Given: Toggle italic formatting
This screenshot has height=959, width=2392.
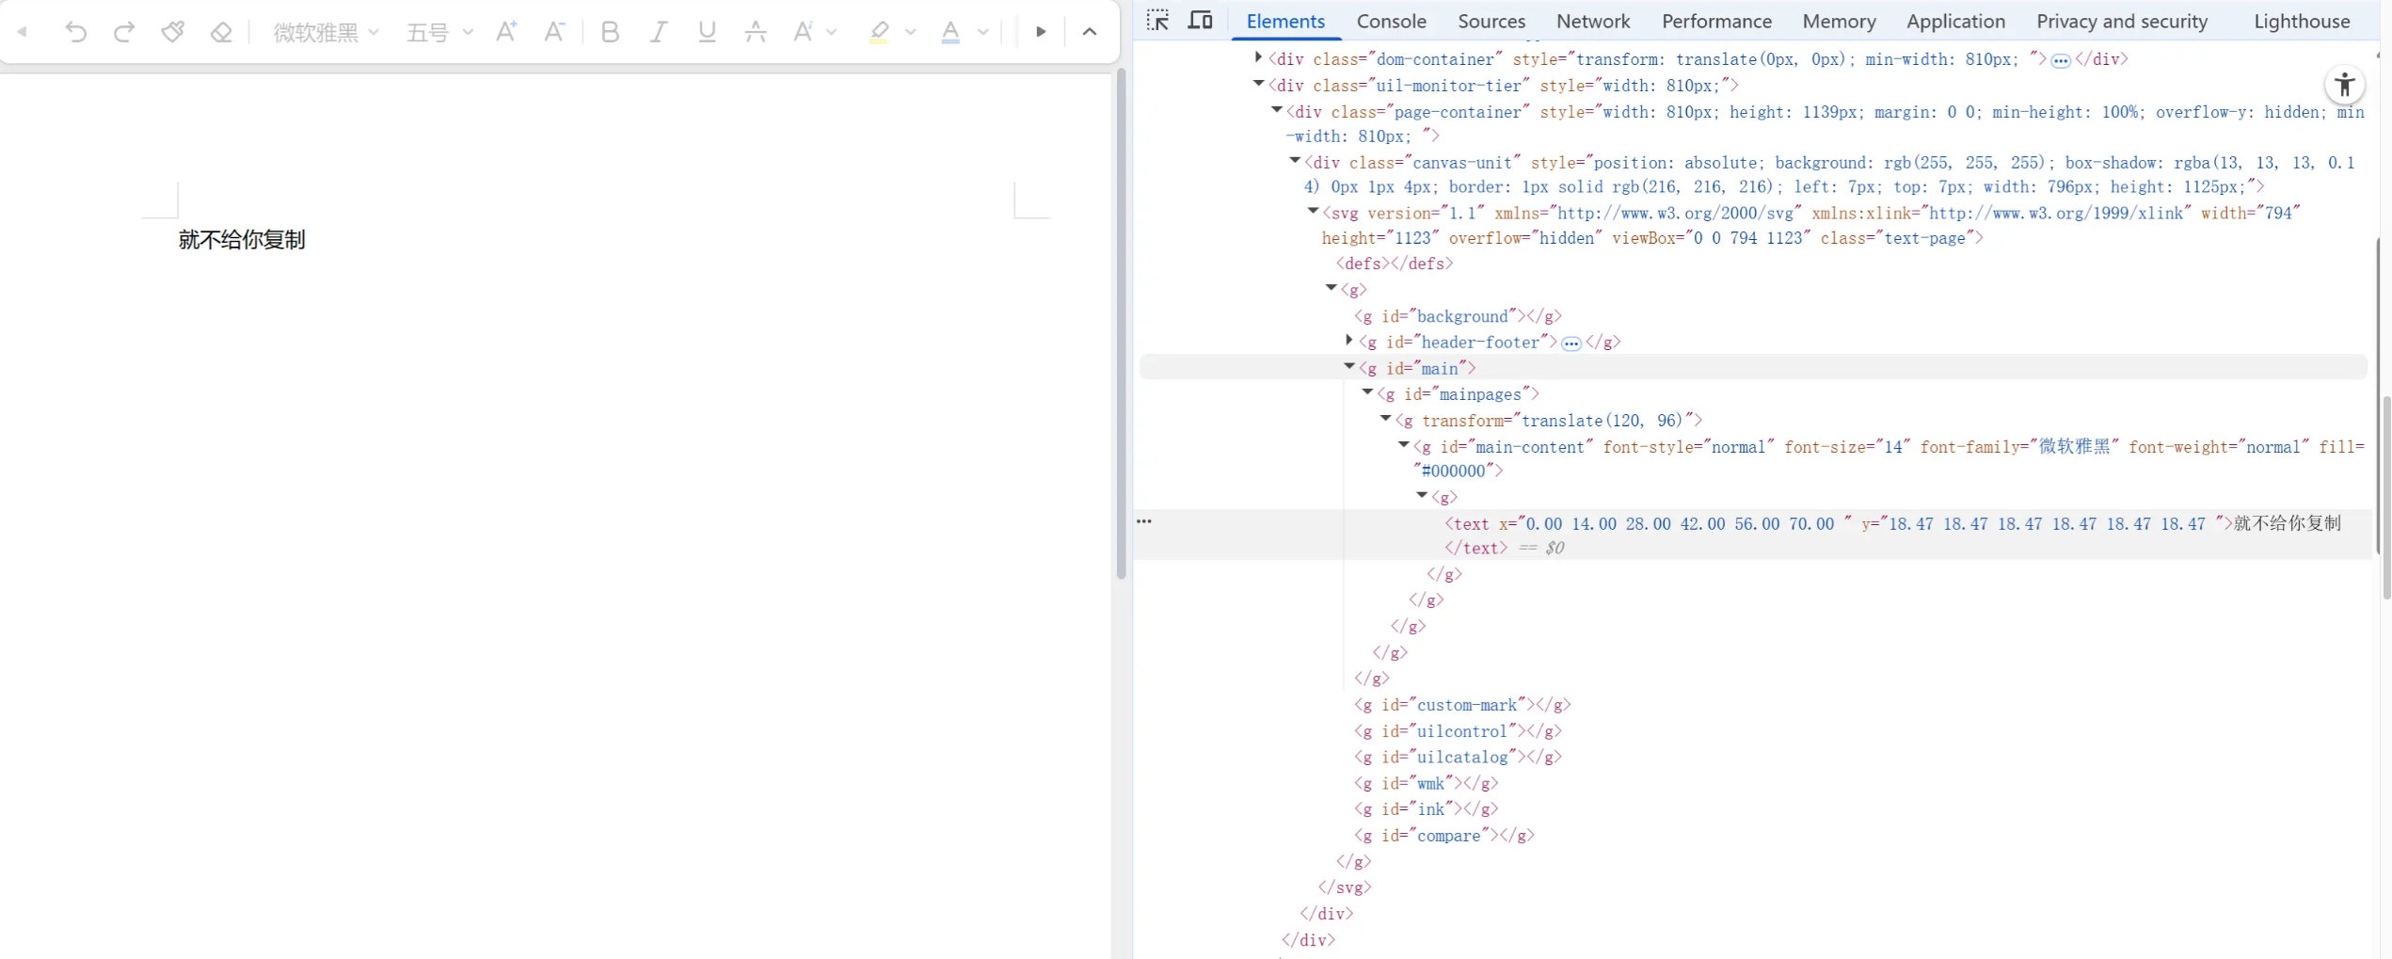Looking at the screenshot, I should 659,32.
